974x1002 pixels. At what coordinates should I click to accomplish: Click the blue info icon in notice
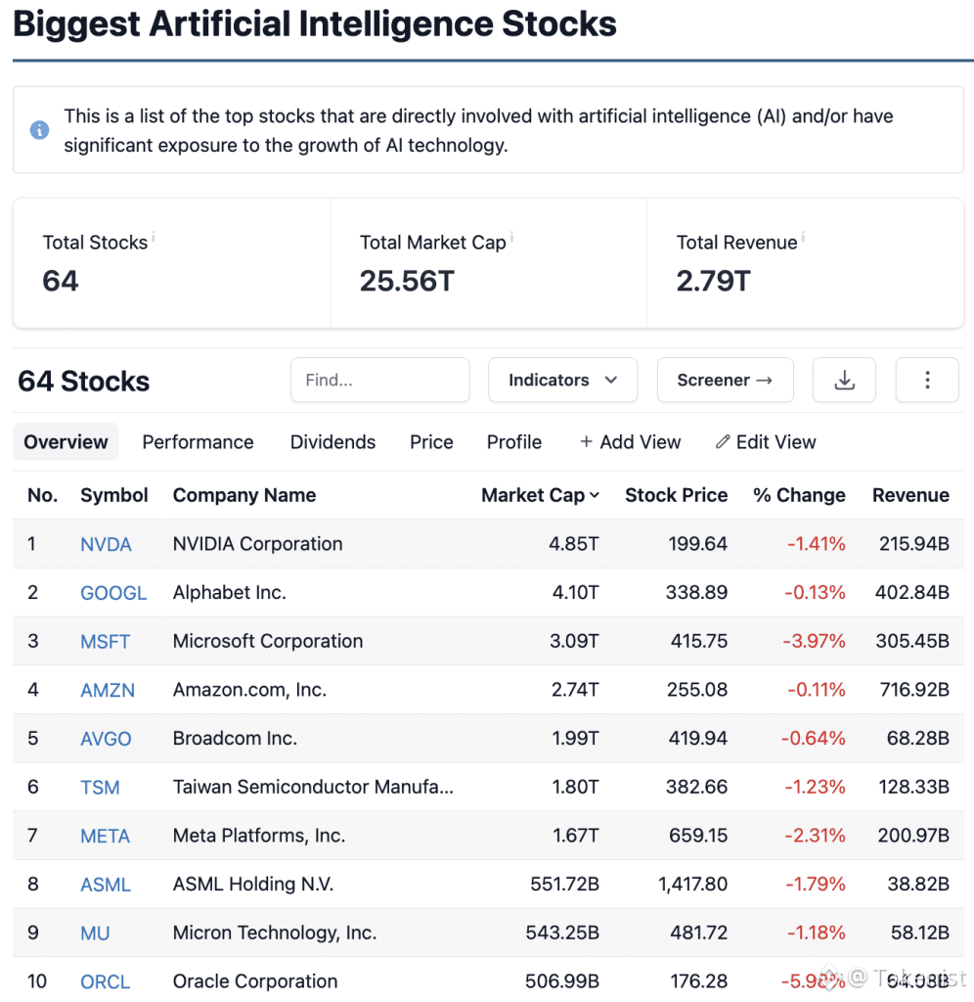pyautogui.click(x=40, y=130)
